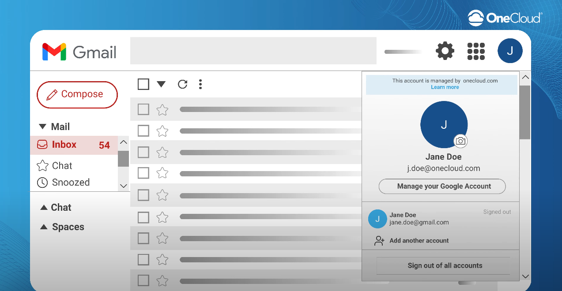
Task: Open the select dropdown arrow beside the checkbox
Action: tap(161, 84)
